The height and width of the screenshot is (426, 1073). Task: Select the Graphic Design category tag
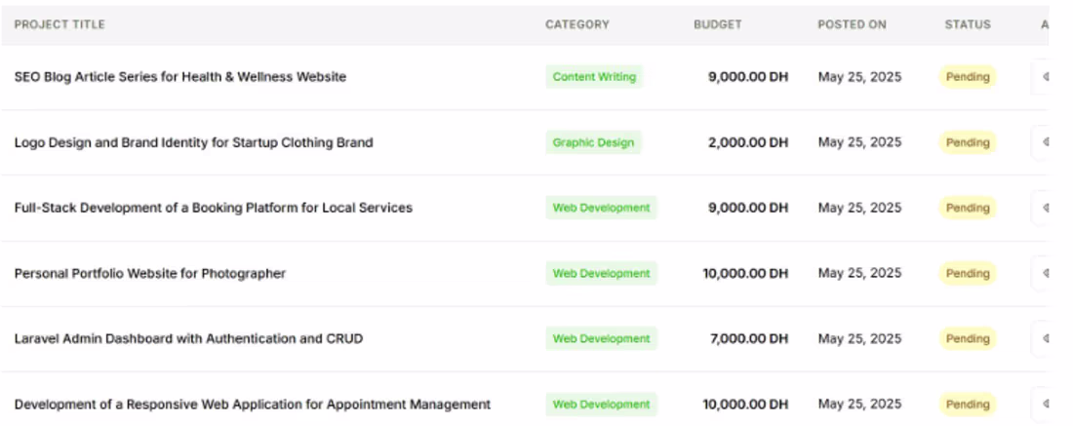tap(593, 142)
